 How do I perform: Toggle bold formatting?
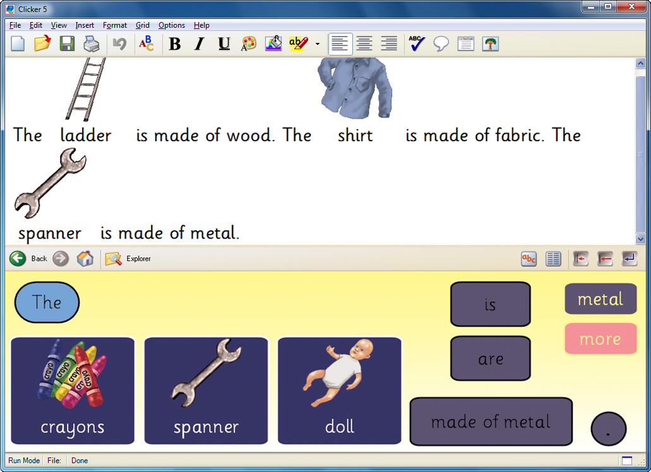click(x=175, y=44)
